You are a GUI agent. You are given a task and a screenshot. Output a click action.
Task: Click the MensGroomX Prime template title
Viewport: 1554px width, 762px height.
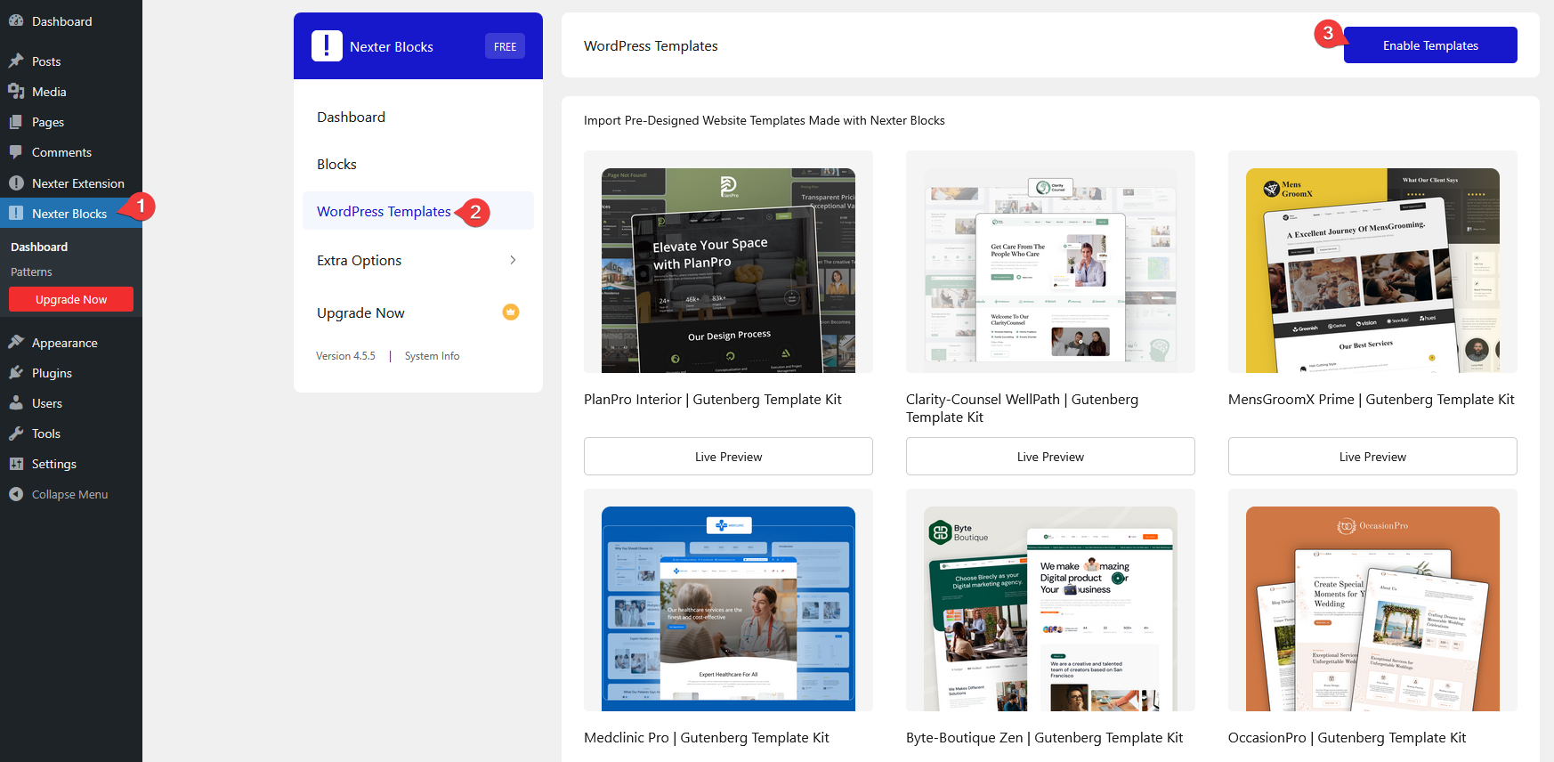pos(1372,400)
